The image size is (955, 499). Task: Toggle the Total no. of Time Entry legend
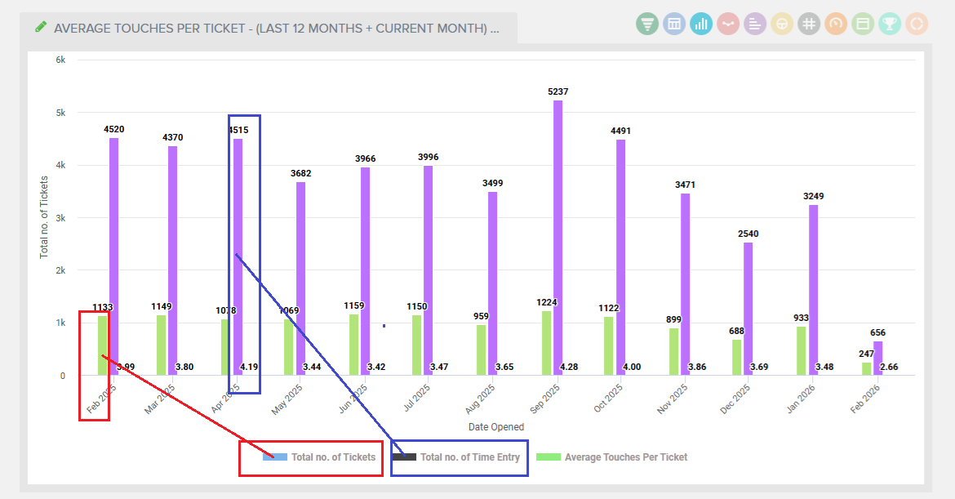click(469, 457)
